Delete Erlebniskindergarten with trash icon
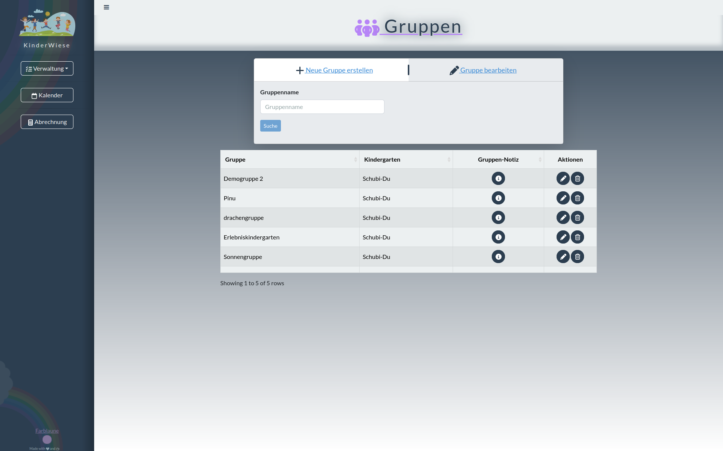Screen dimensions: 723x451 [x=577, y=237]
